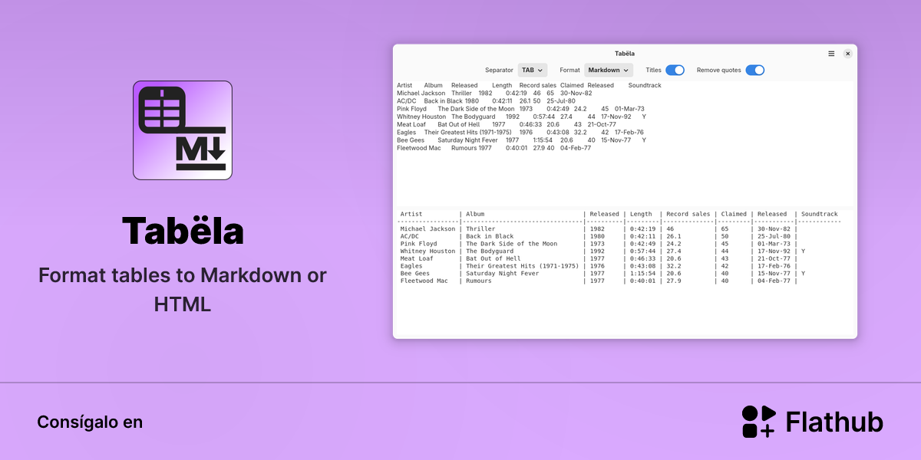Toggle the Titles switch
The width and height of the screenshot is (921, 460).
pyautogui.click(x=675, y=70)
